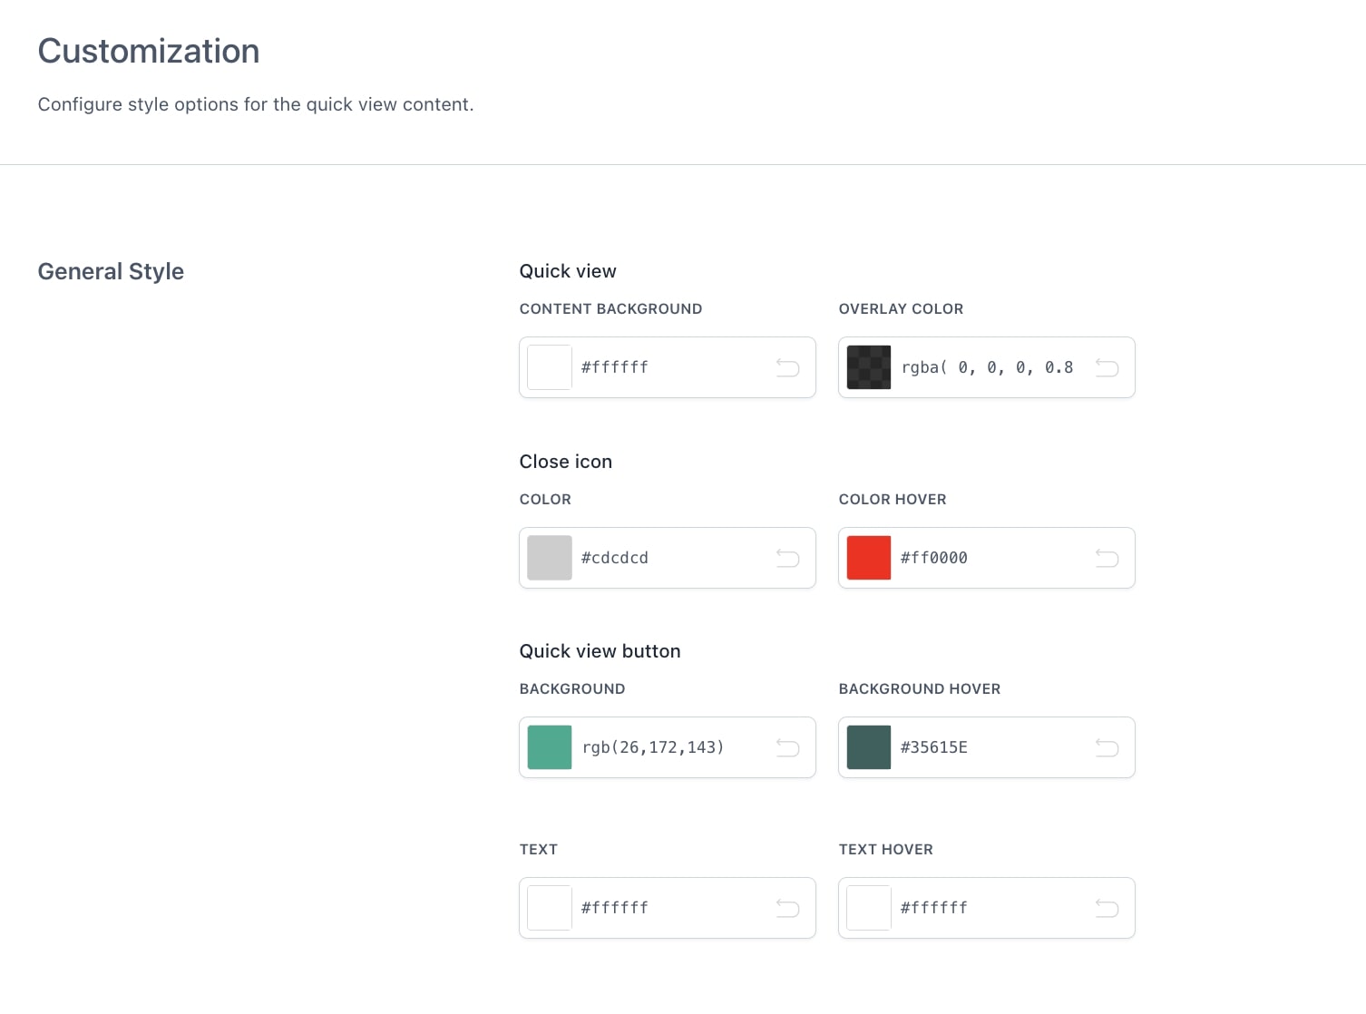
Task: Reset the button Text color field
Action: pos(787,908)
